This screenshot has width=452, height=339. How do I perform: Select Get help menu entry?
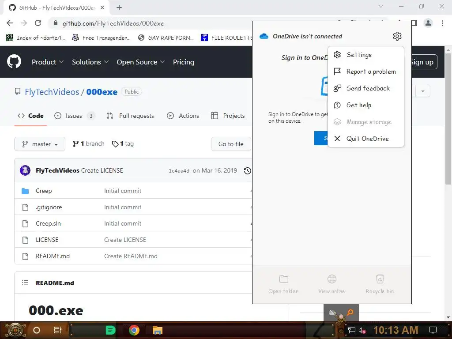pyautogui.click(x=366, y=105)
